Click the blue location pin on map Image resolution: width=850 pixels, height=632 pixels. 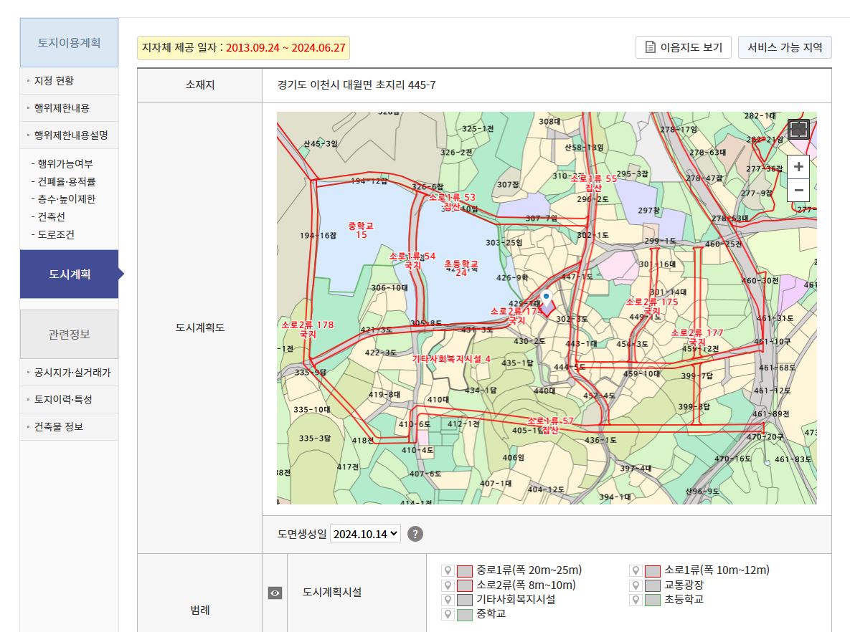click(547, 297)
